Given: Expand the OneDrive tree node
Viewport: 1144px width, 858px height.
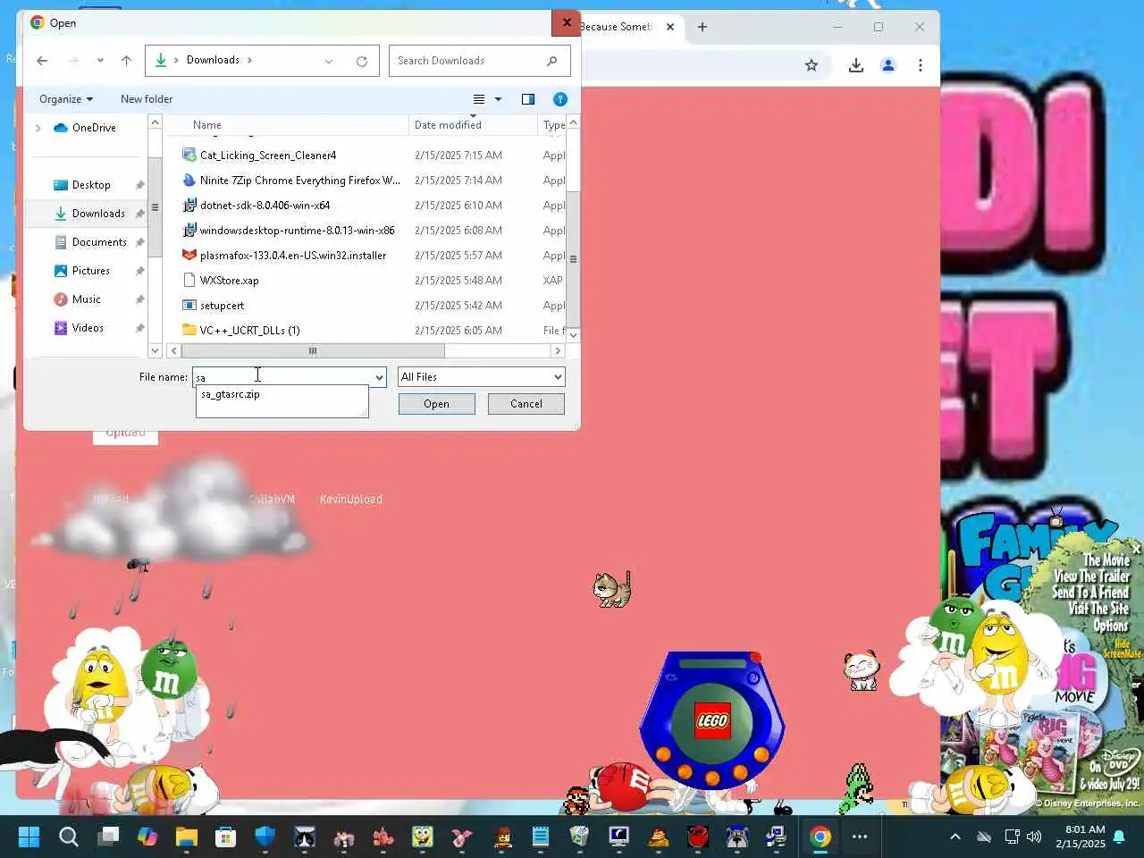Looking at the screenshot, I should (38, 128).
